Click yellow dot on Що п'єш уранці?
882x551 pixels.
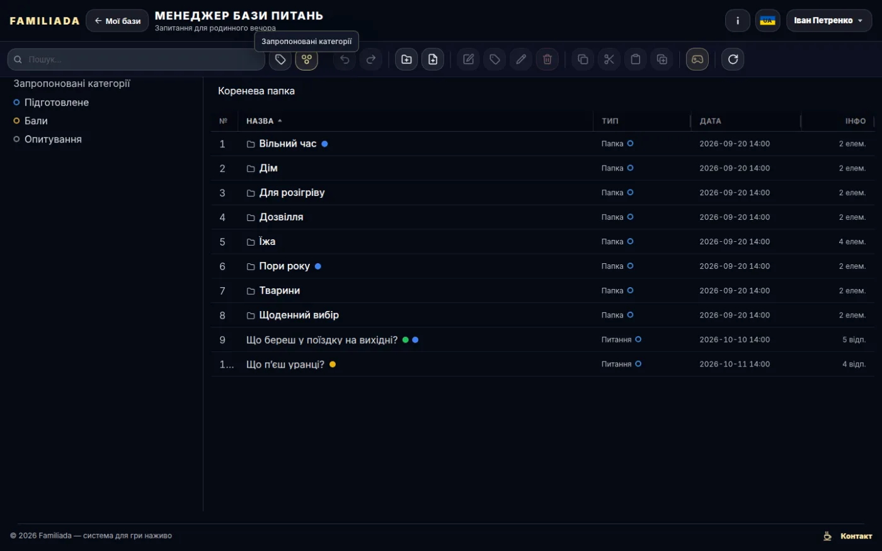pyautogui.click(x=333, y=365)
